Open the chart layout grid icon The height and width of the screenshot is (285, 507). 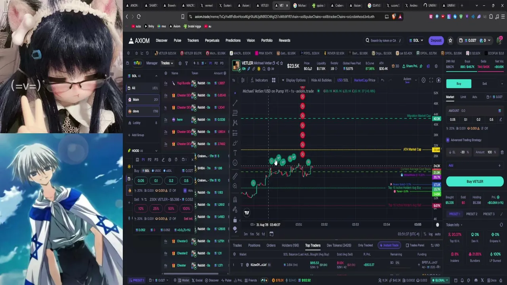coord(273,80)
